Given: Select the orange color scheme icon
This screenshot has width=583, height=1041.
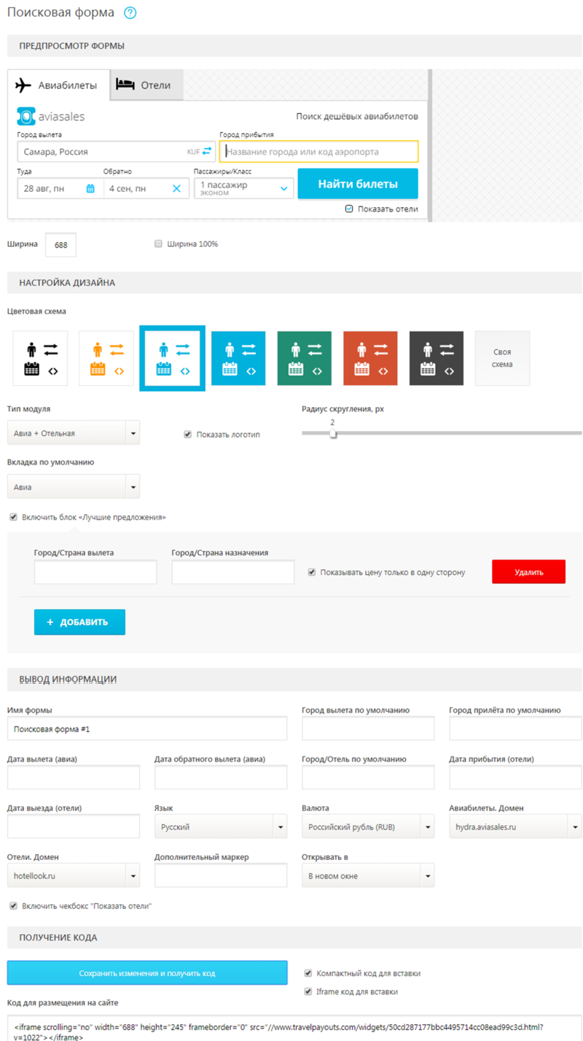Looking at the screenshot, I should 106,358.
